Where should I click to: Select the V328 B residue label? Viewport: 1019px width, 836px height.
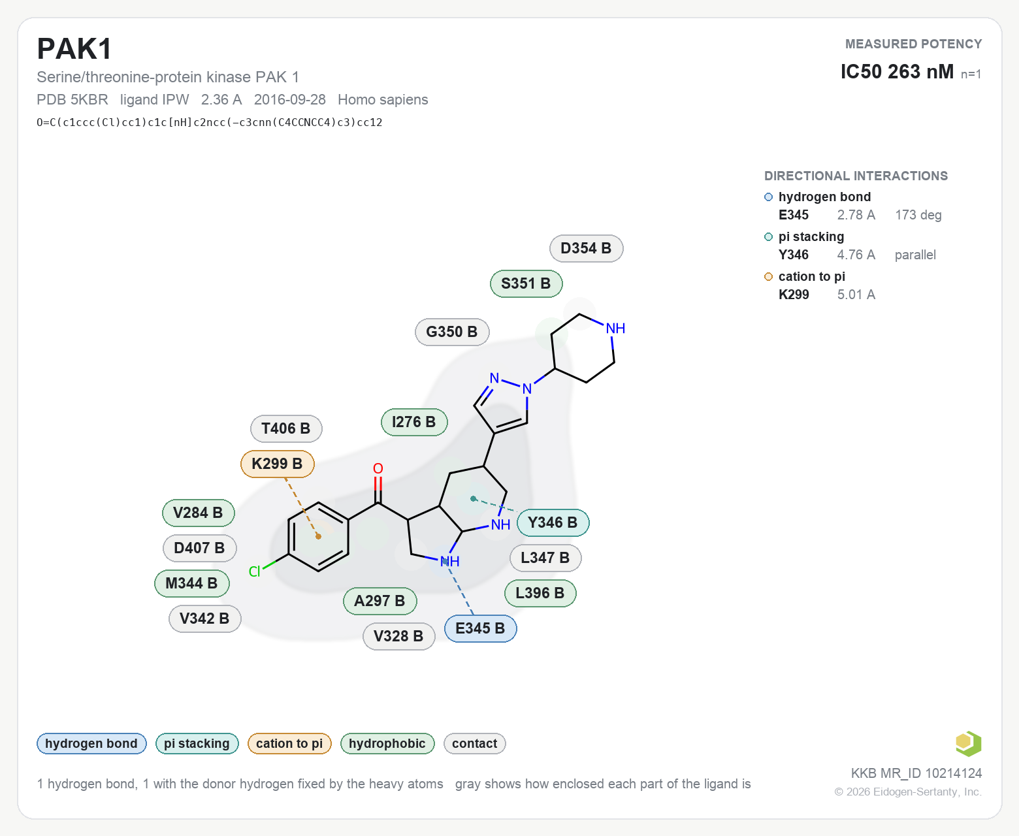[398, 636]
